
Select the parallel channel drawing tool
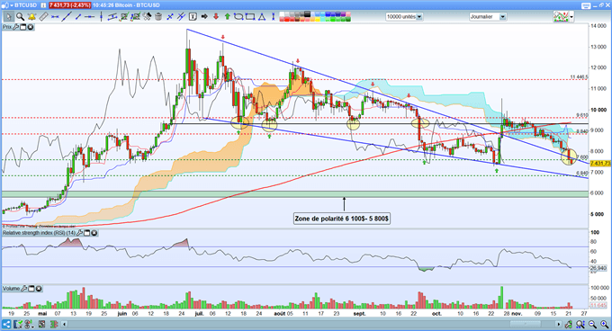coord(112,17)
